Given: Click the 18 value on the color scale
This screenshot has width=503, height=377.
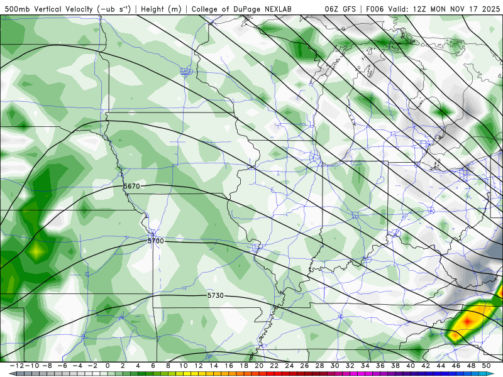Looking at the screenshot, I should (x=244, y=366).
